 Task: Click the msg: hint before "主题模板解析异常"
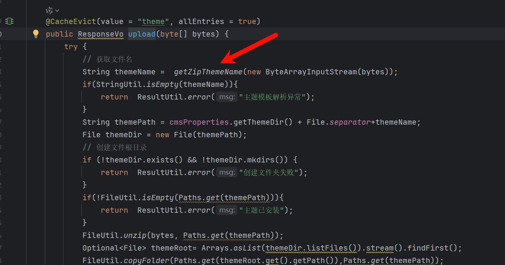(227, 97)
